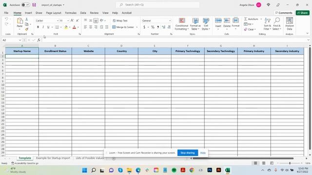Screen dimensions: 312x175
Task: Collapse the ribbon with the chevron
Action: (308, 34)
